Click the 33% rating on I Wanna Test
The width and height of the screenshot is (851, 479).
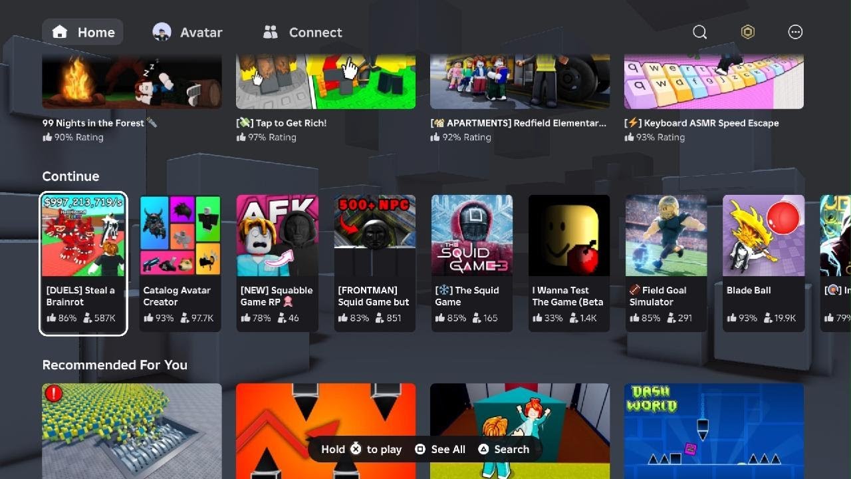coord(553,318)
